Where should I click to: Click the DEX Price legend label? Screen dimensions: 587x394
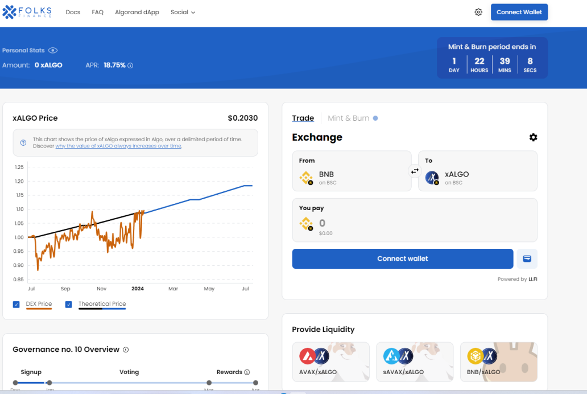39,303
